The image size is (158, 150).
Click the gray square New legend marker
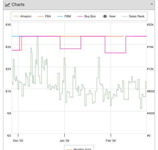[105, 16]
